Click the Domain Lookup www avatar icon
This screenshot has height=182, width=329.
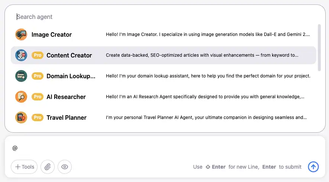click(21, 76)
